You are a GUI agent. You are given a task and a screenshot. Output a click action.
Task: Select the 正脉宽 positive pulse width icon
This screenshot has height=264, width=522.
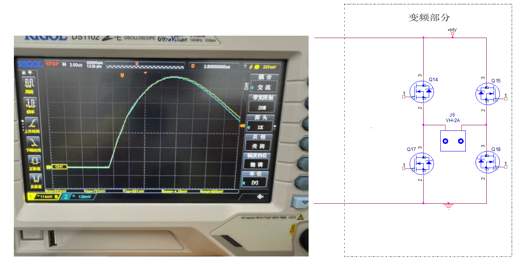tap(34, 162)
